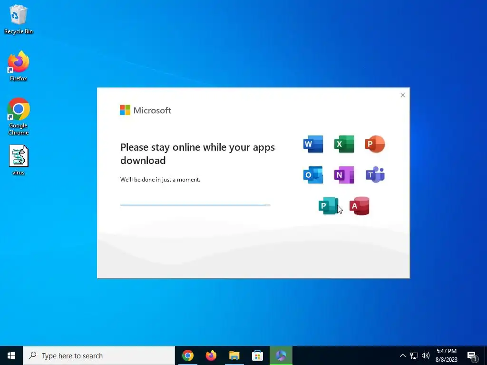The width and height of the screenshot is (487, 365).
Task: Click the taskbar search box
Action: tap(99, 355)
